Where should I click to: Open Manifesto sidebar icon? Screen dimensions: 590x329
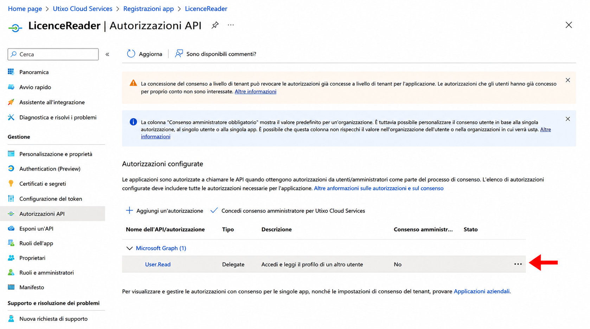[11, 287]
